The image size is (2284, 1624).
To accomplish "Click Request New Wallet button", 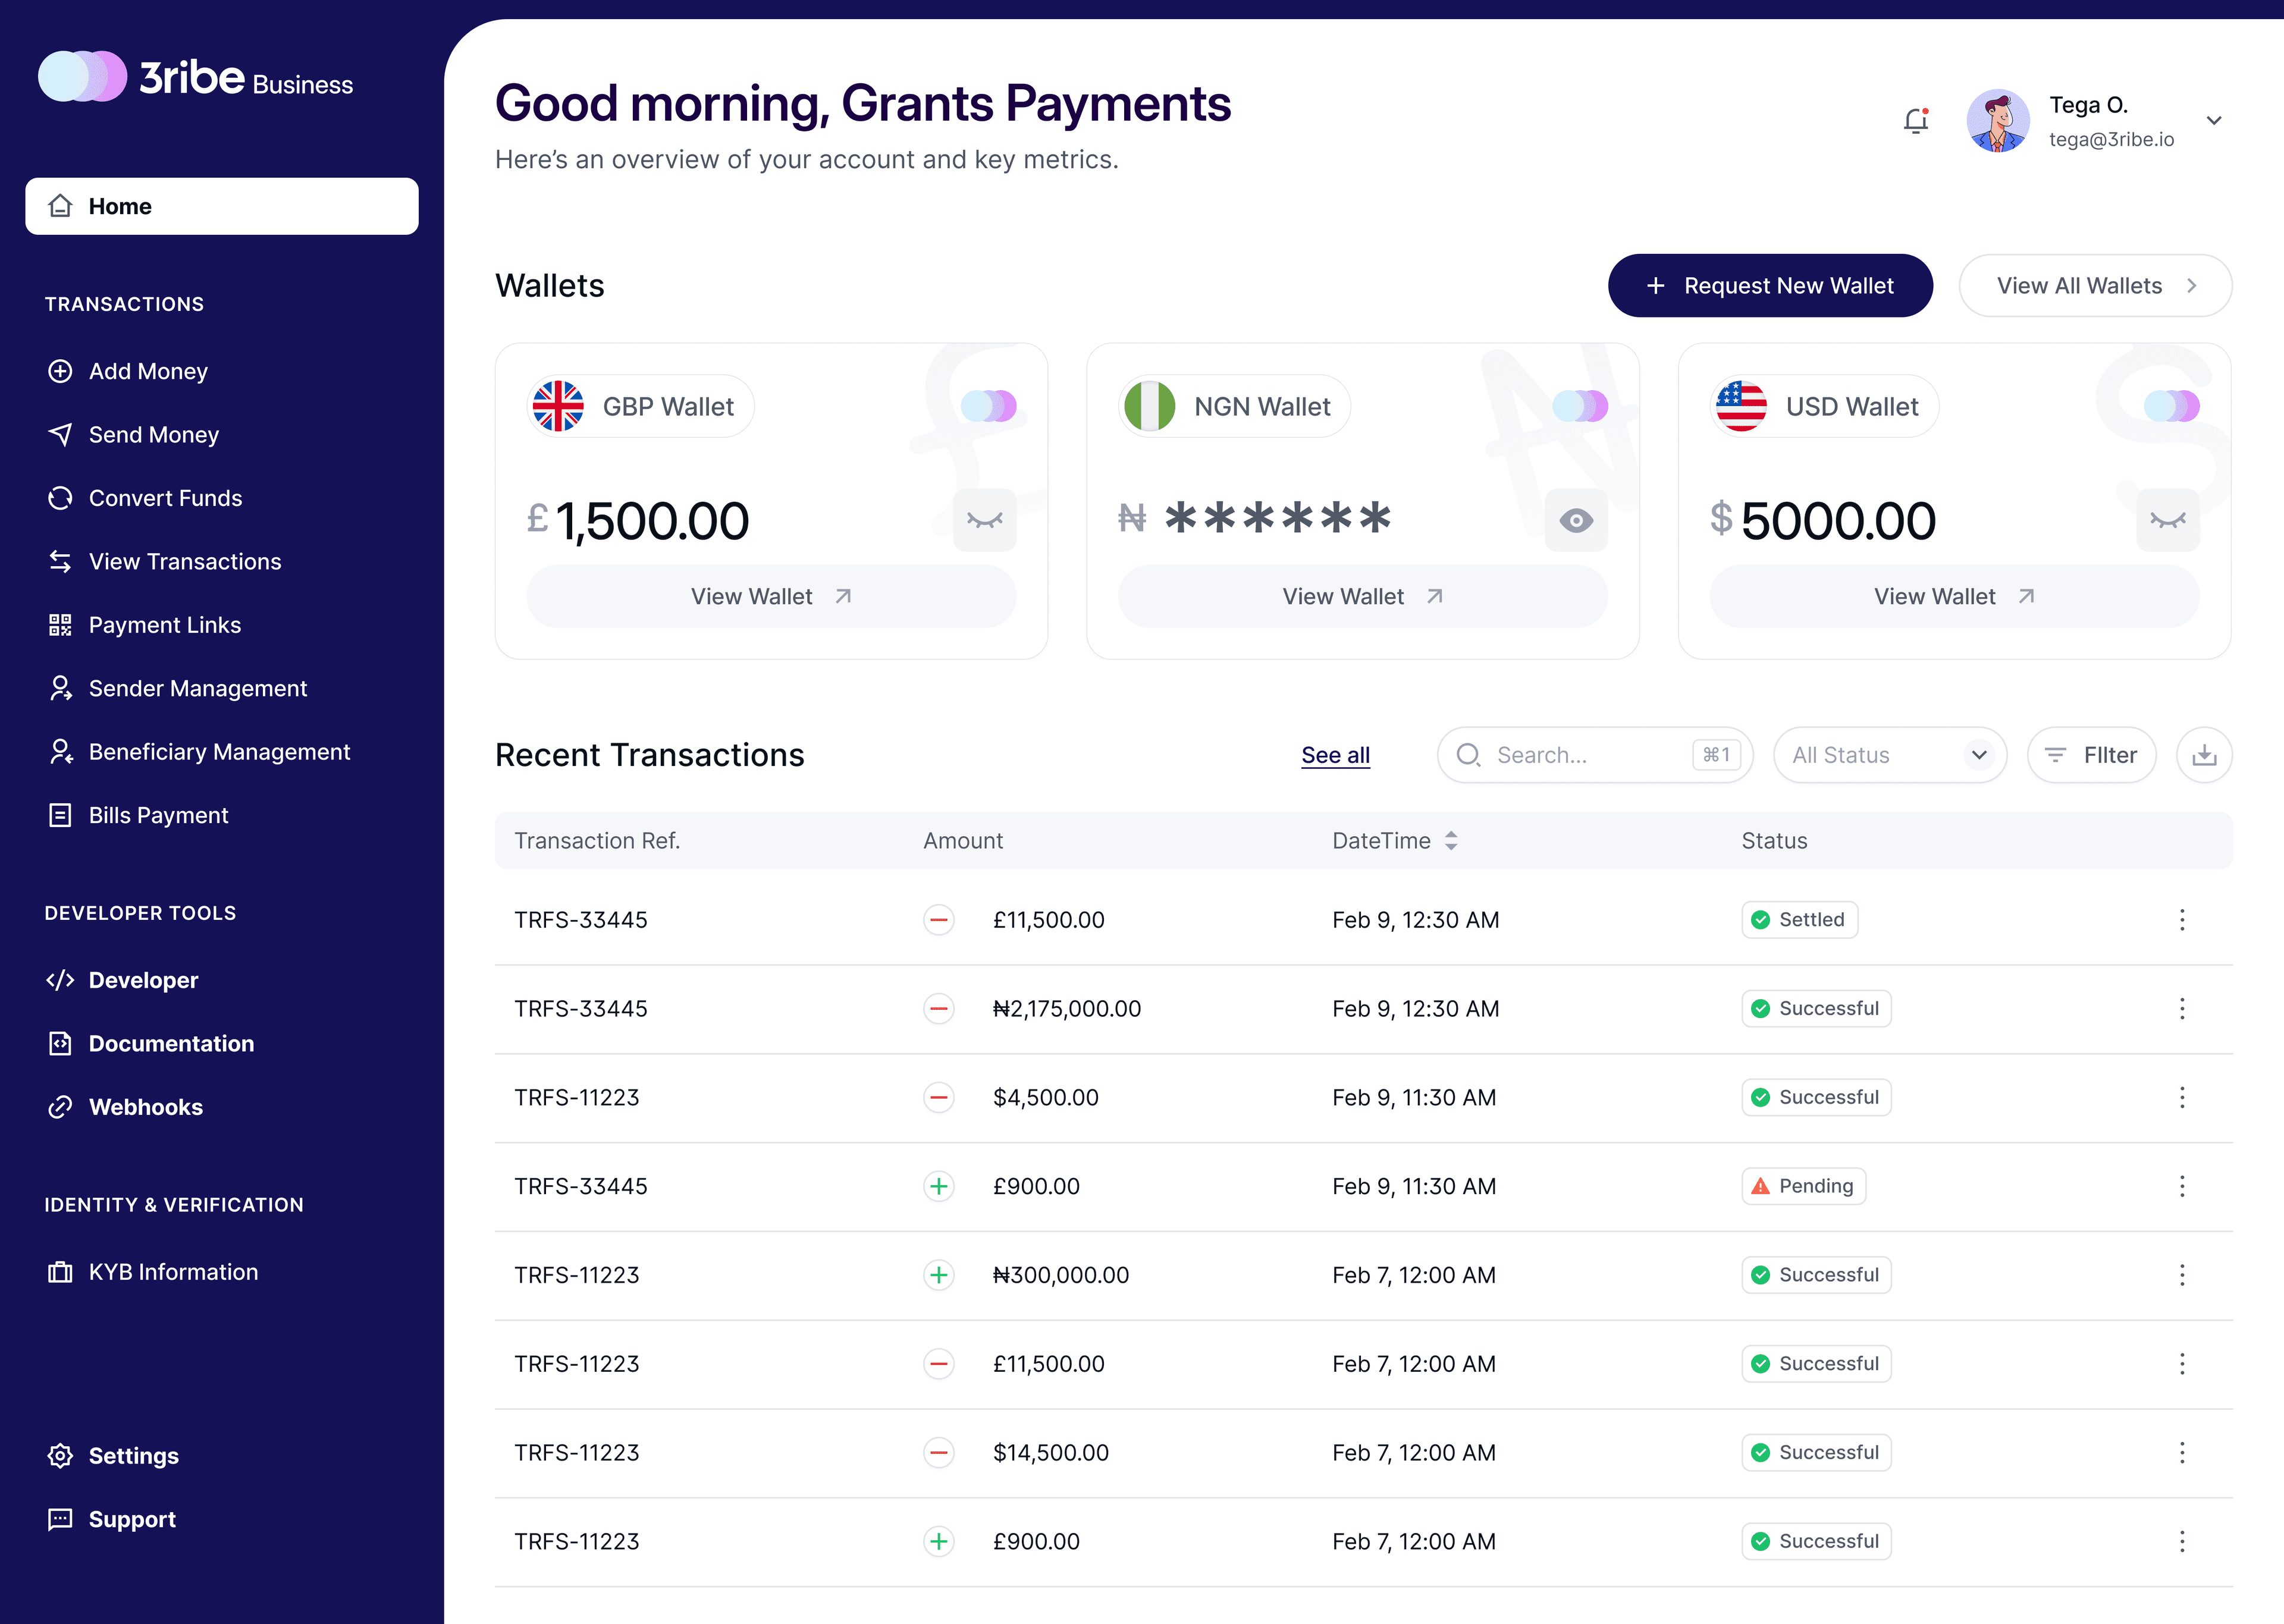I will pos(1769,286).
